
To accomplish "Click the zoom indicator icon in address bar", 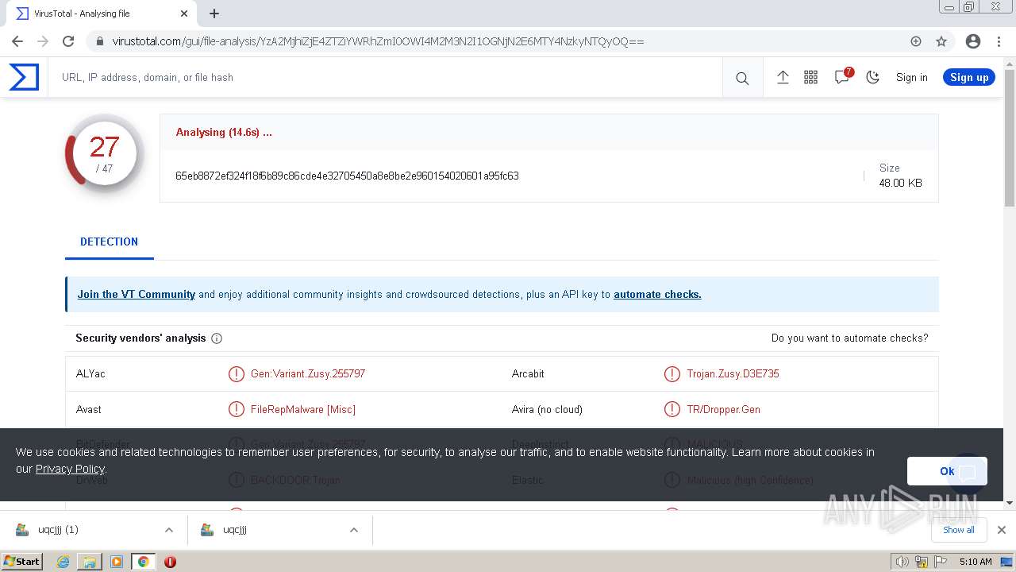I will coord(916,41).
